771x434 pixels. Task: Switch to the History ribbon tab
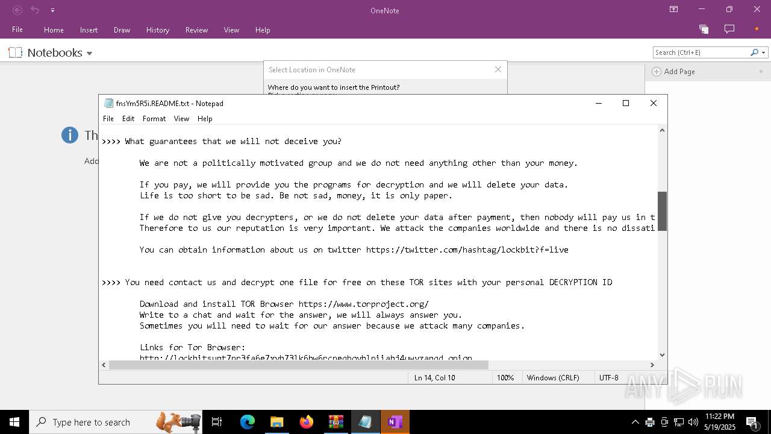coord(157,30)
